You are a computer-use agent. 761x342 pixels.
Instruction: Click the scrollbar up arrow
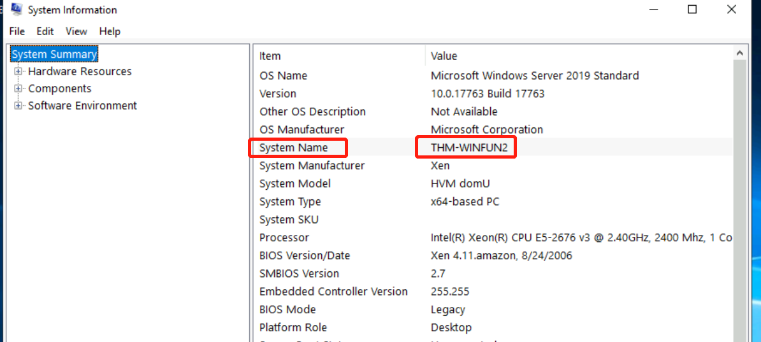tap(740, 54)
